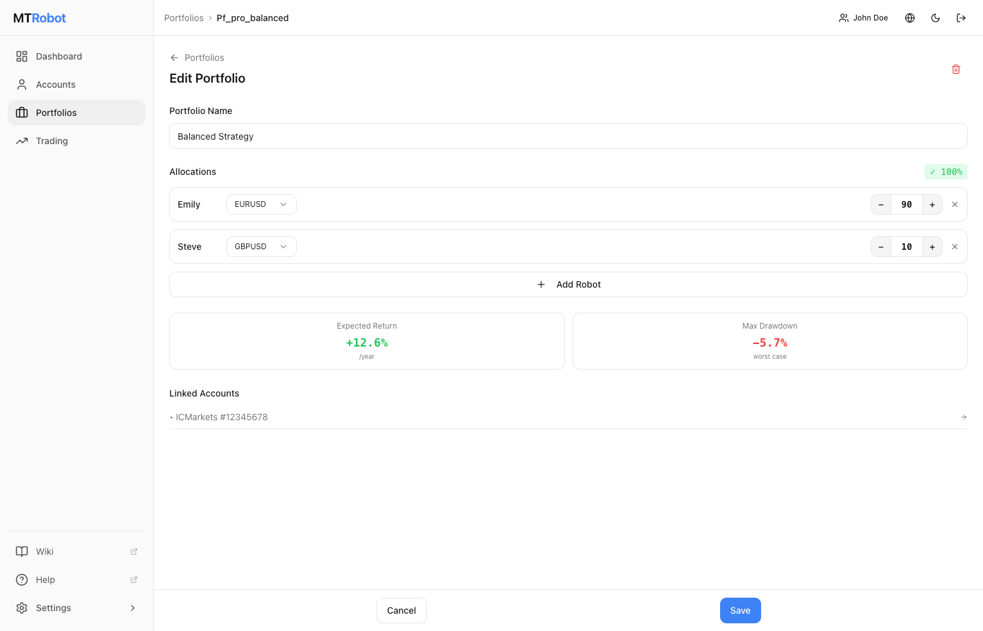Viewport: 983px width, 631px height.
Task: Cancel editing the portfolio
Action: (401, 610)
